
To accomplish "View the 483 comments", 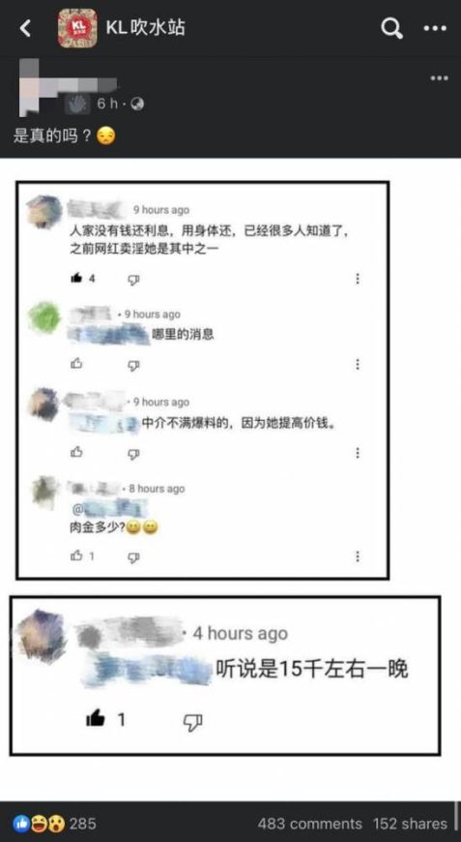I will [x=310, y=824].
